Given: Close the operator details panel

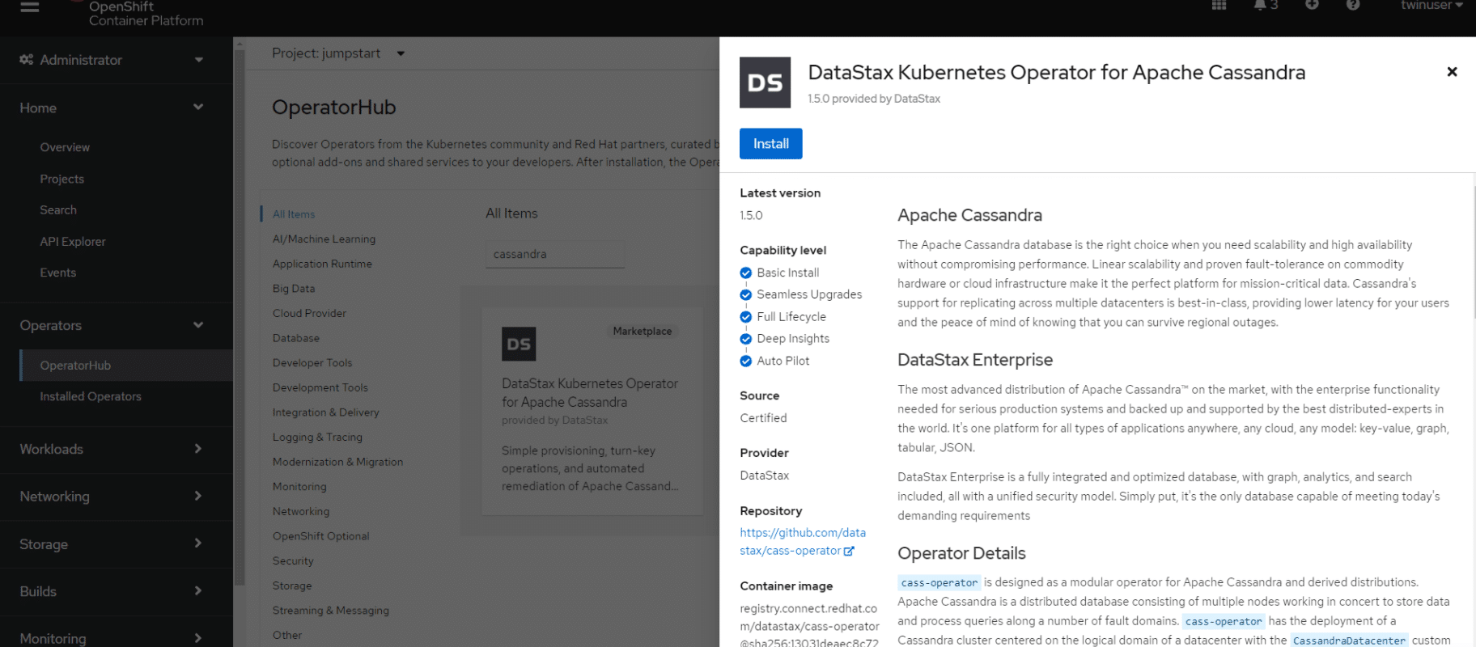Looking at the screenshot, I should coord(1452,72).
